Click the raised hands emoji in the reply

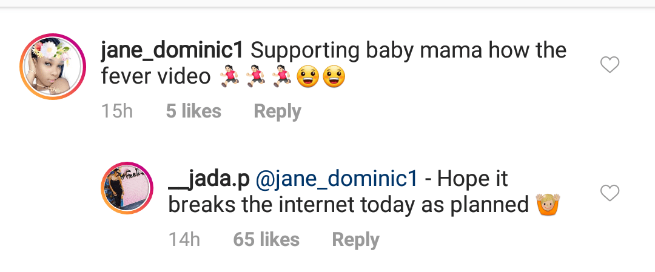tap(548, 206)
